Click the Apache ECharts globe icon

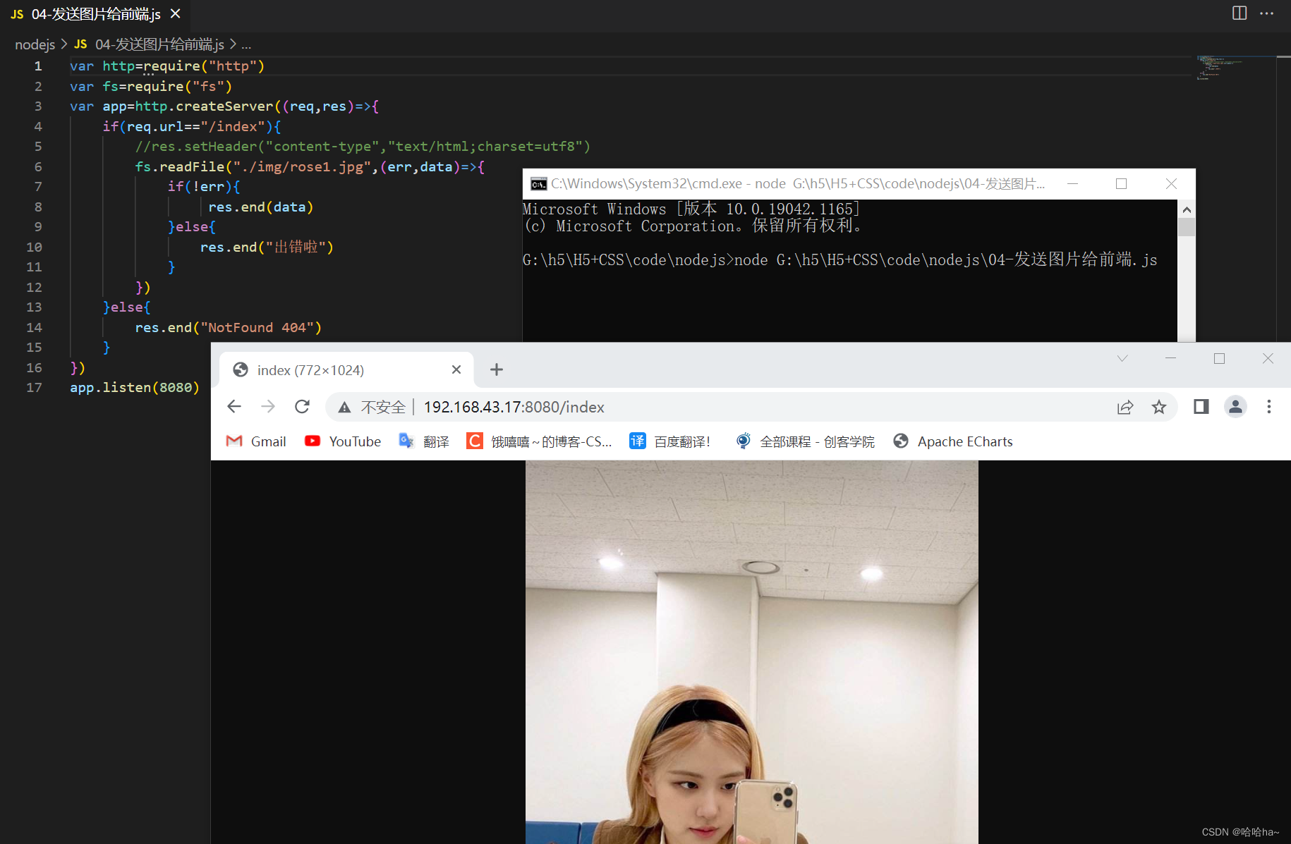click(x=901, y=441)
